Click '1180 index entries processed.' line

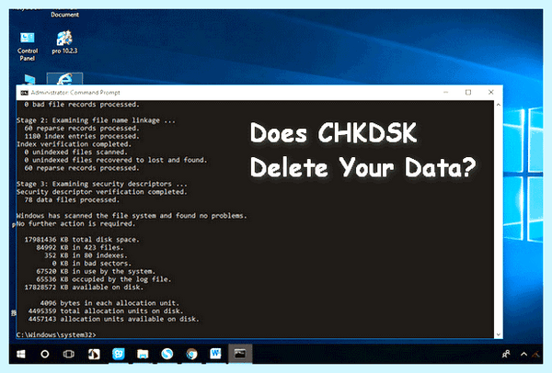(82, 136)
